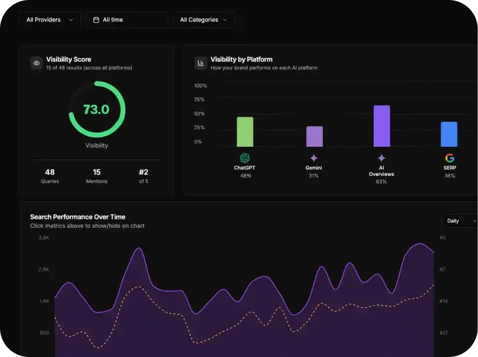Click the 48 Queries stat

(x=50, y=176)
